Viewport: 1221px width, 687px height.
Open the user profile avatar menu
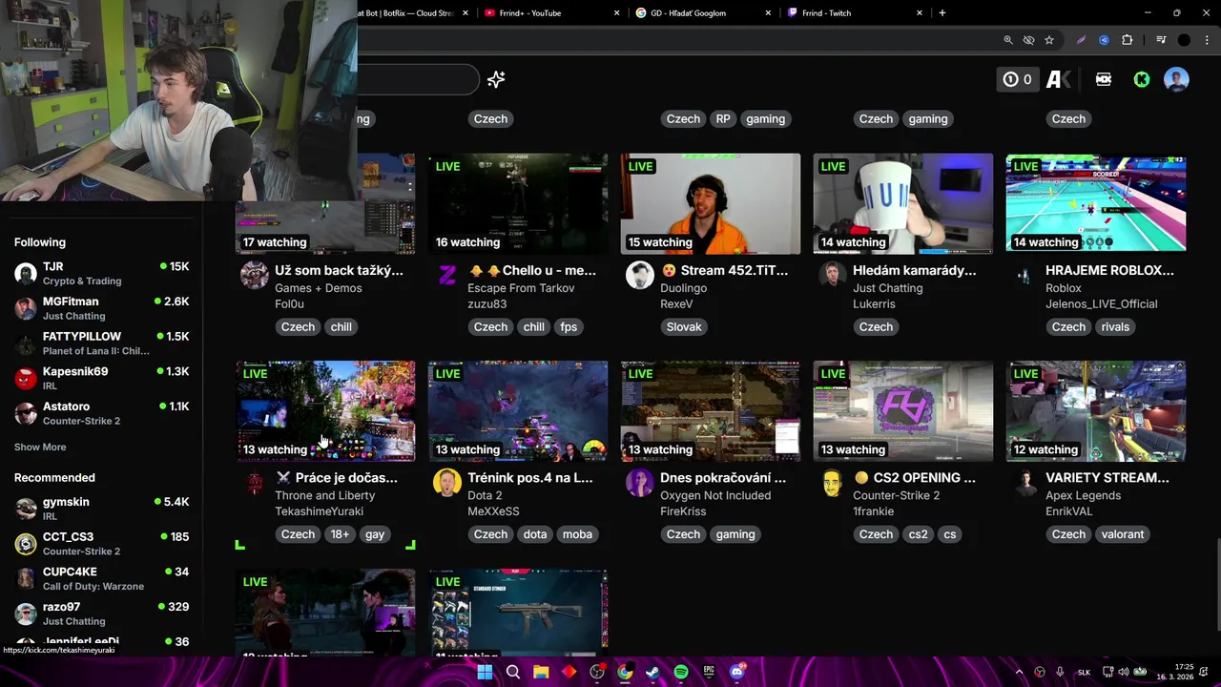pyautogui.click(x=1176, y=79)
